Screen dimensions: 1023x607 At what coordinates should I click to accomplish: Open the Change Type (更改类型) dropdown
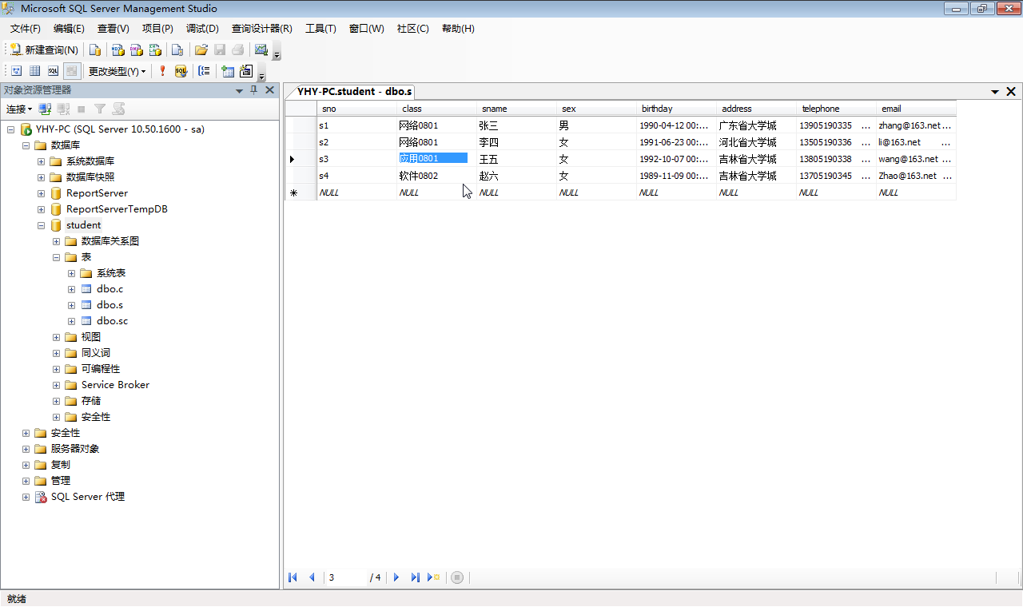pos(117,71)
